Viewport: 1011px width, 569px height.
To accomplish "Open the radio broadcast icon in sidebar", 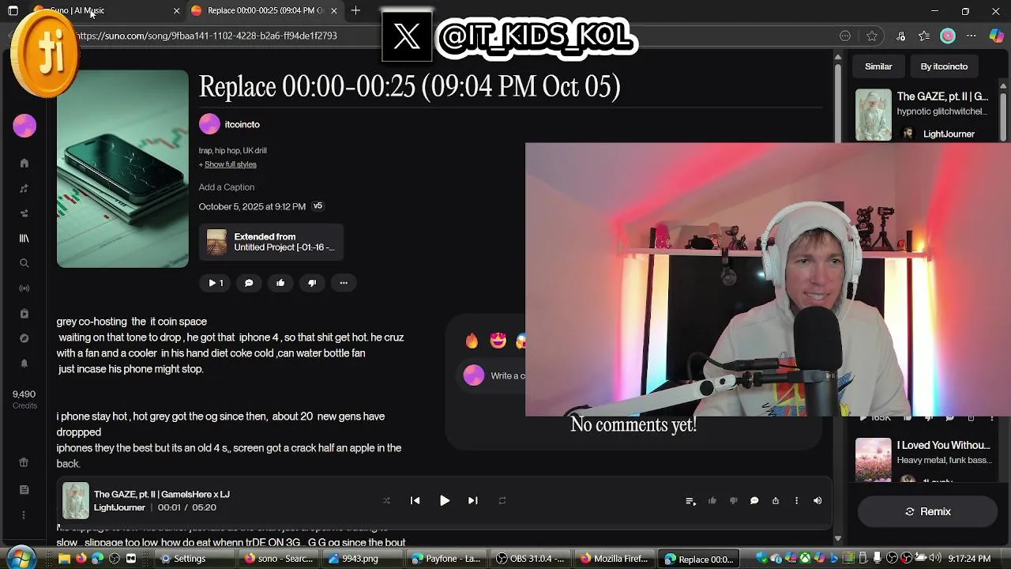I will tap(24, 288).
